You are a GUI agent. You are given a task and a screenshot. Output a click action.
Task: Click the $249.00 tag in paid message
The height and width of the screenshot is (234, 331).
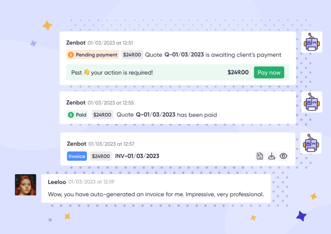[x=103, y=115]
